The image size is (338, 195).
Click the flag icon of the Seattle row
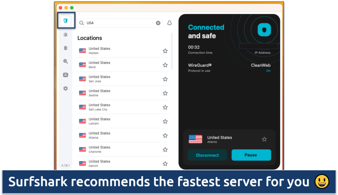point(82,93)
